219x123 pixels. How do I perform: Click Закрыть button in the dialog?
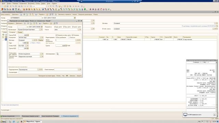click(x=79, y=76)
